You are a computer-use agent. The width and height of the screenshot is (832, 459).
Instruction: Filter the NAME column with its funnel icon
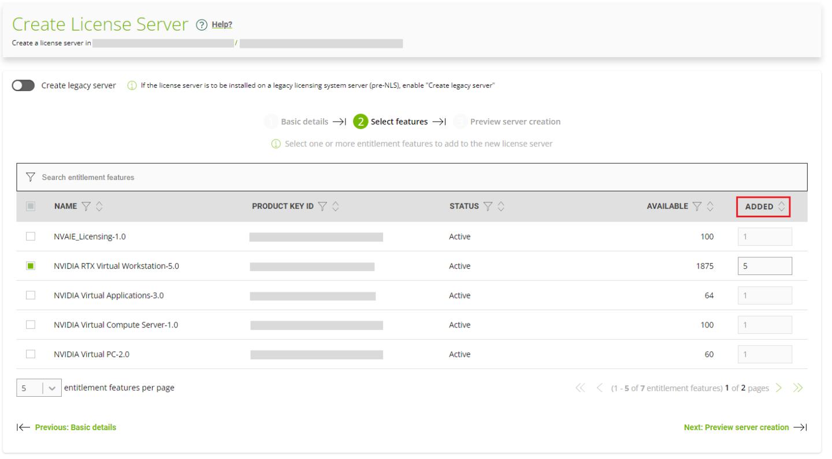86,206
